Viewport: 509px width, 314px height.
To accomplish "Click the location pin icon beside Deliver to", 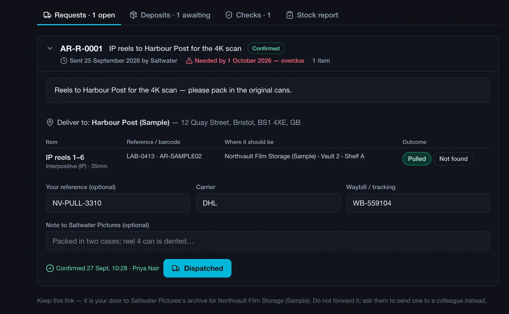I will point(50,122).
